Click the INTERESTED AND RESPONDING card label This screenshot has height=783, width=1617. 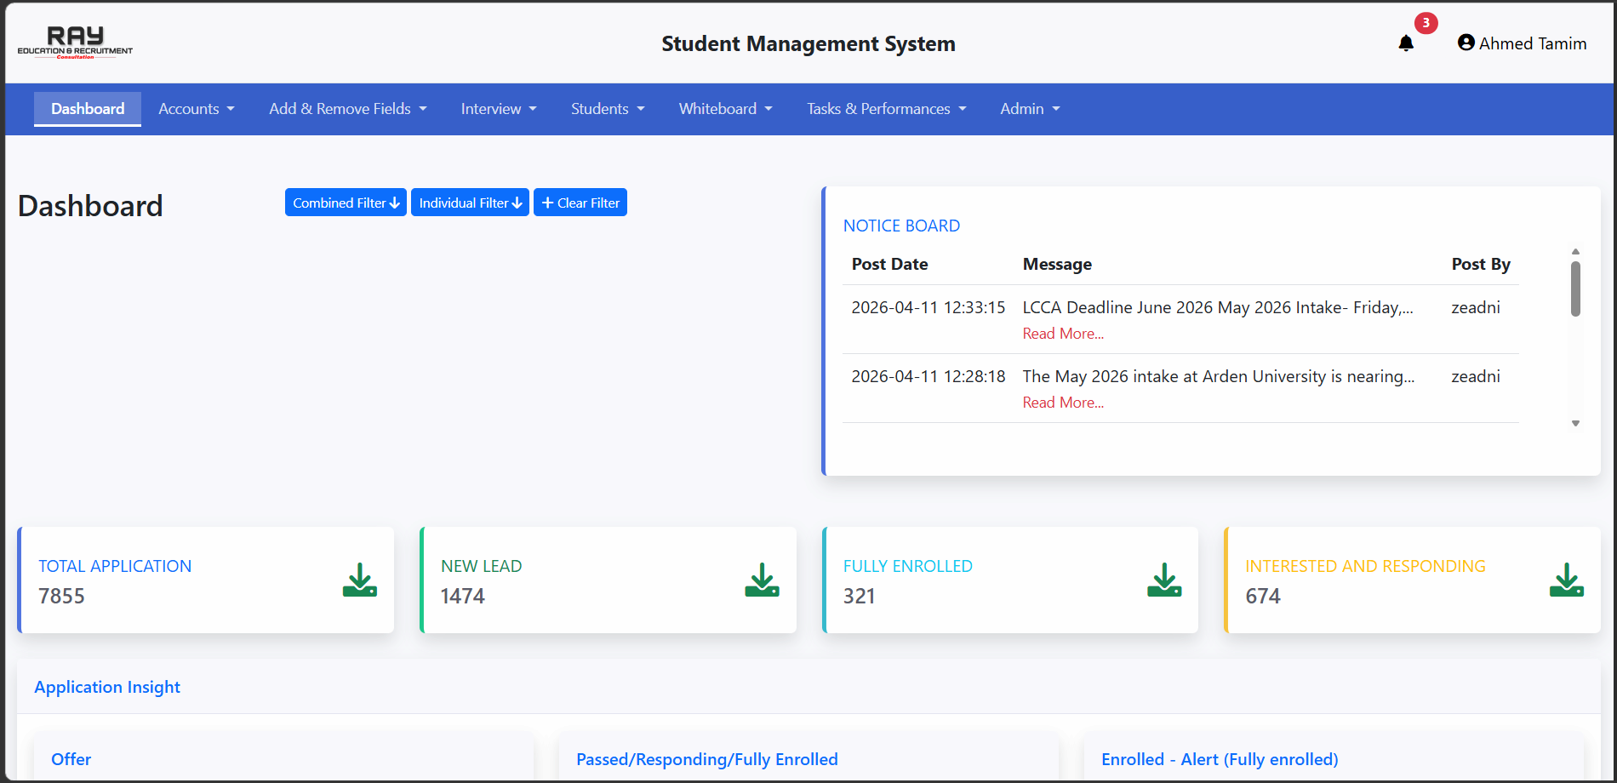[1365, 566]
